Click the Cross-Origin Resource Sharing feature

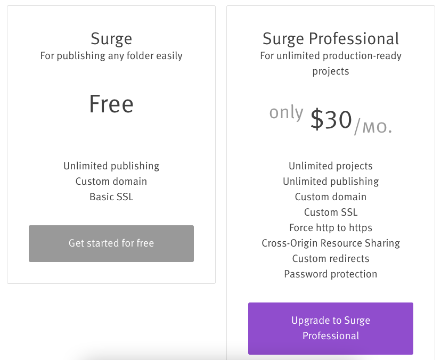click(330, 243)
